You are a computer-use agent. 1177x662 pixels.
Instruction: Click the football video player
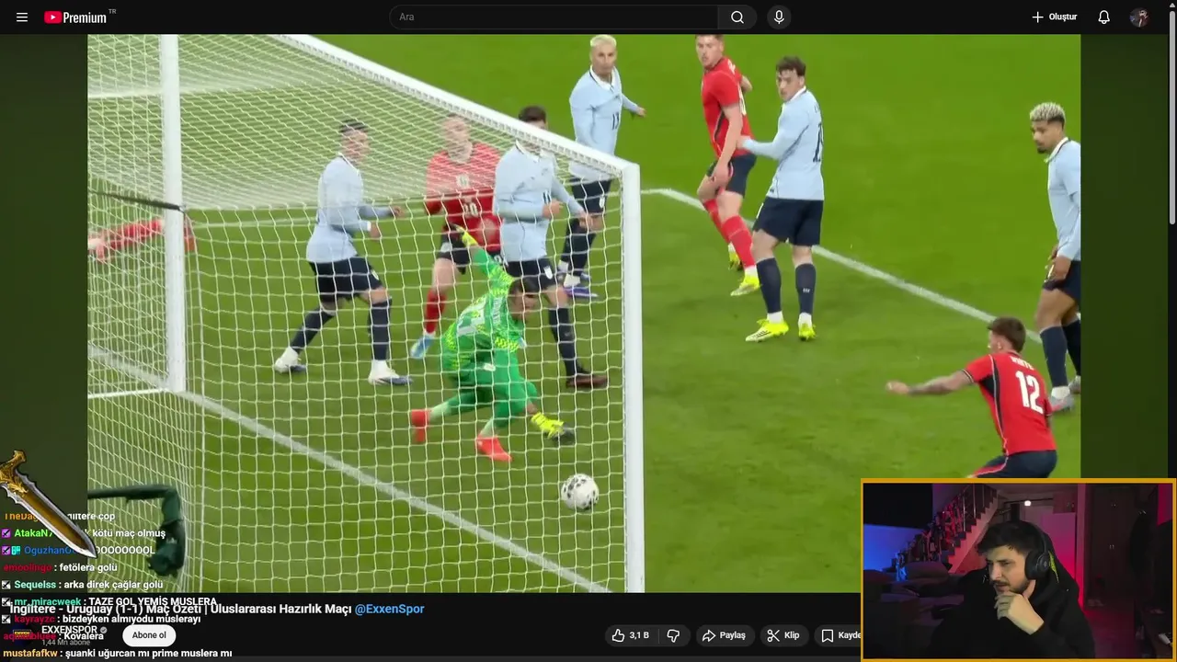[584, 313]
